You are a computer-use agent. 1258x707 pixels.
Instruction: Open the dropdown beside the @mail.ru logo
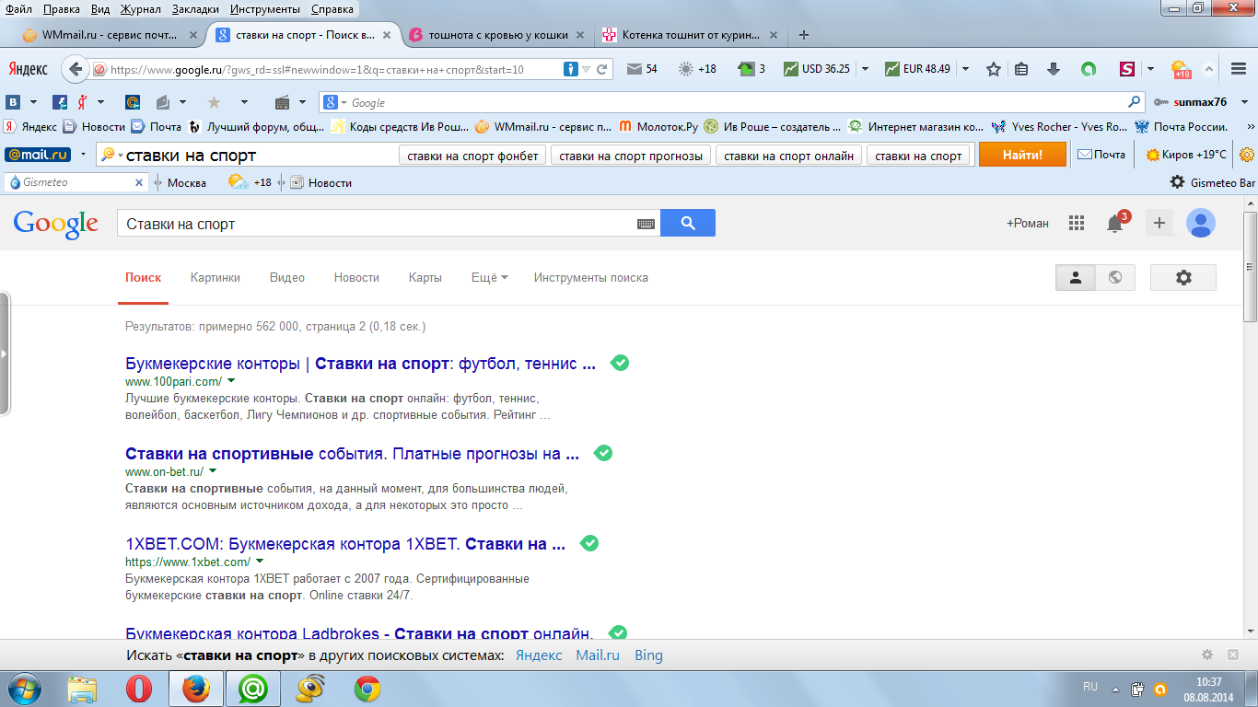tap(84, 156)
